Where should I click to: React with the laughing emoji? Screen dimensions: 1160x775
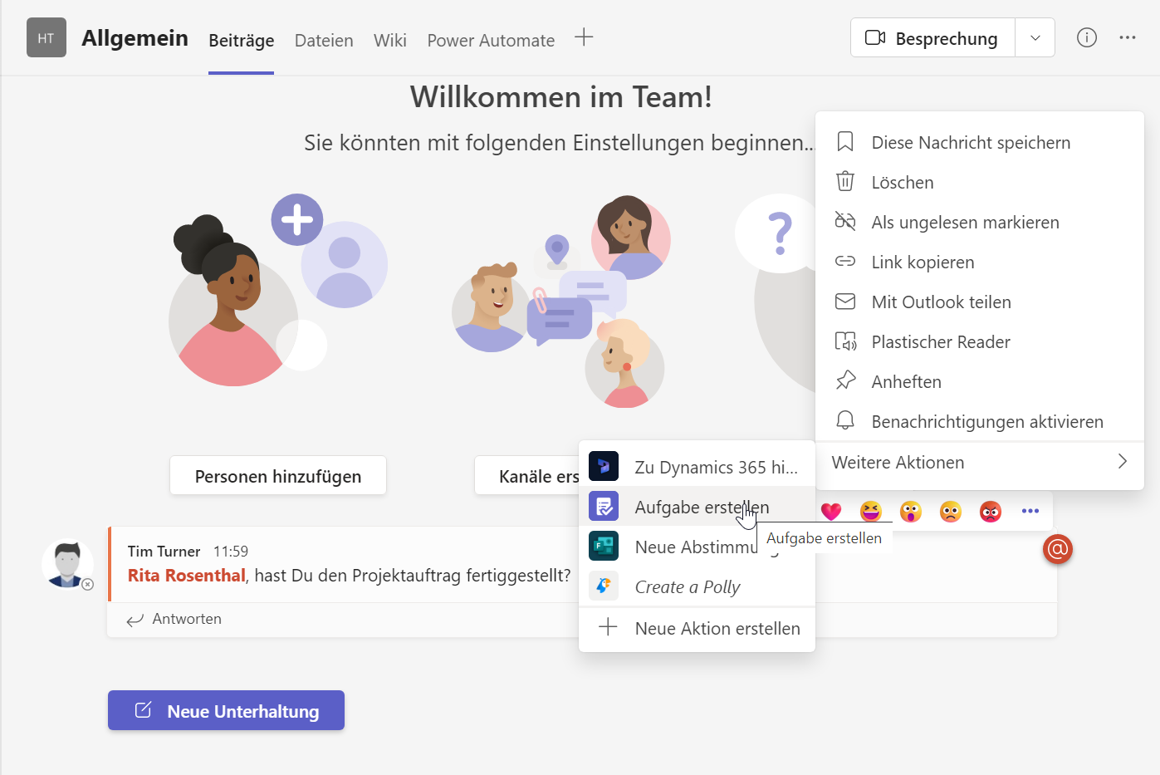point(871,511)
